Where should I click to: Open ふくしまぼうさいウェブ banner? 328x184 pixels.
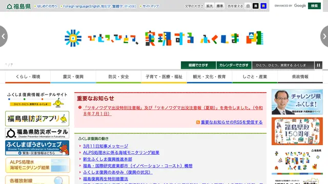point(37,148)
